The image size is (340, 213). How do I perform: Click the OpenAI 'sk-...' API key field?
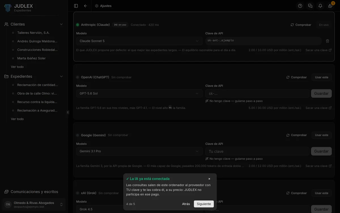point(257,93)
